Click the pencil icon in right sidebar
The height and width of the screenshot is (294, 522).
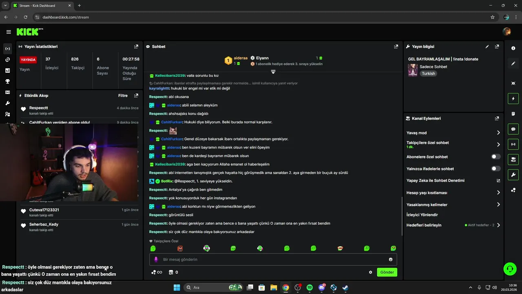(x=513, y=63)
